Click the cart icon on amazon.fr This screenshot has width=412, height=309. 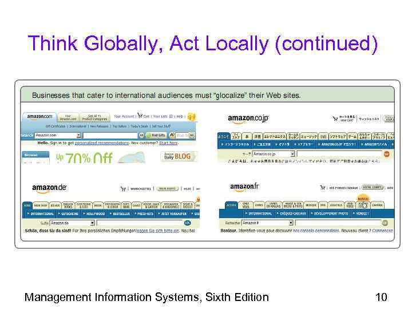click(323, 188)
